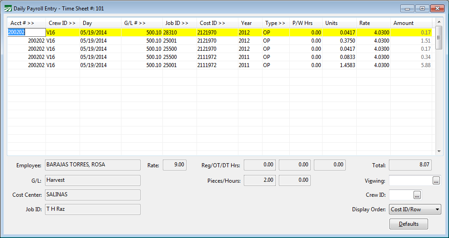Click the scrollbar down arrow in the grid
This screenshot has height=238, width=449.
tap(439, 151)
